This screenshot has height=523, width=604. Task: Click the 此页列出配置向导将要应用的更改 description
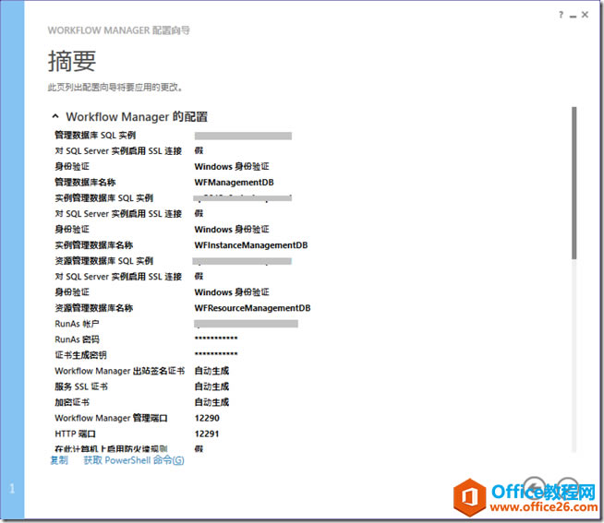point(115,88)
